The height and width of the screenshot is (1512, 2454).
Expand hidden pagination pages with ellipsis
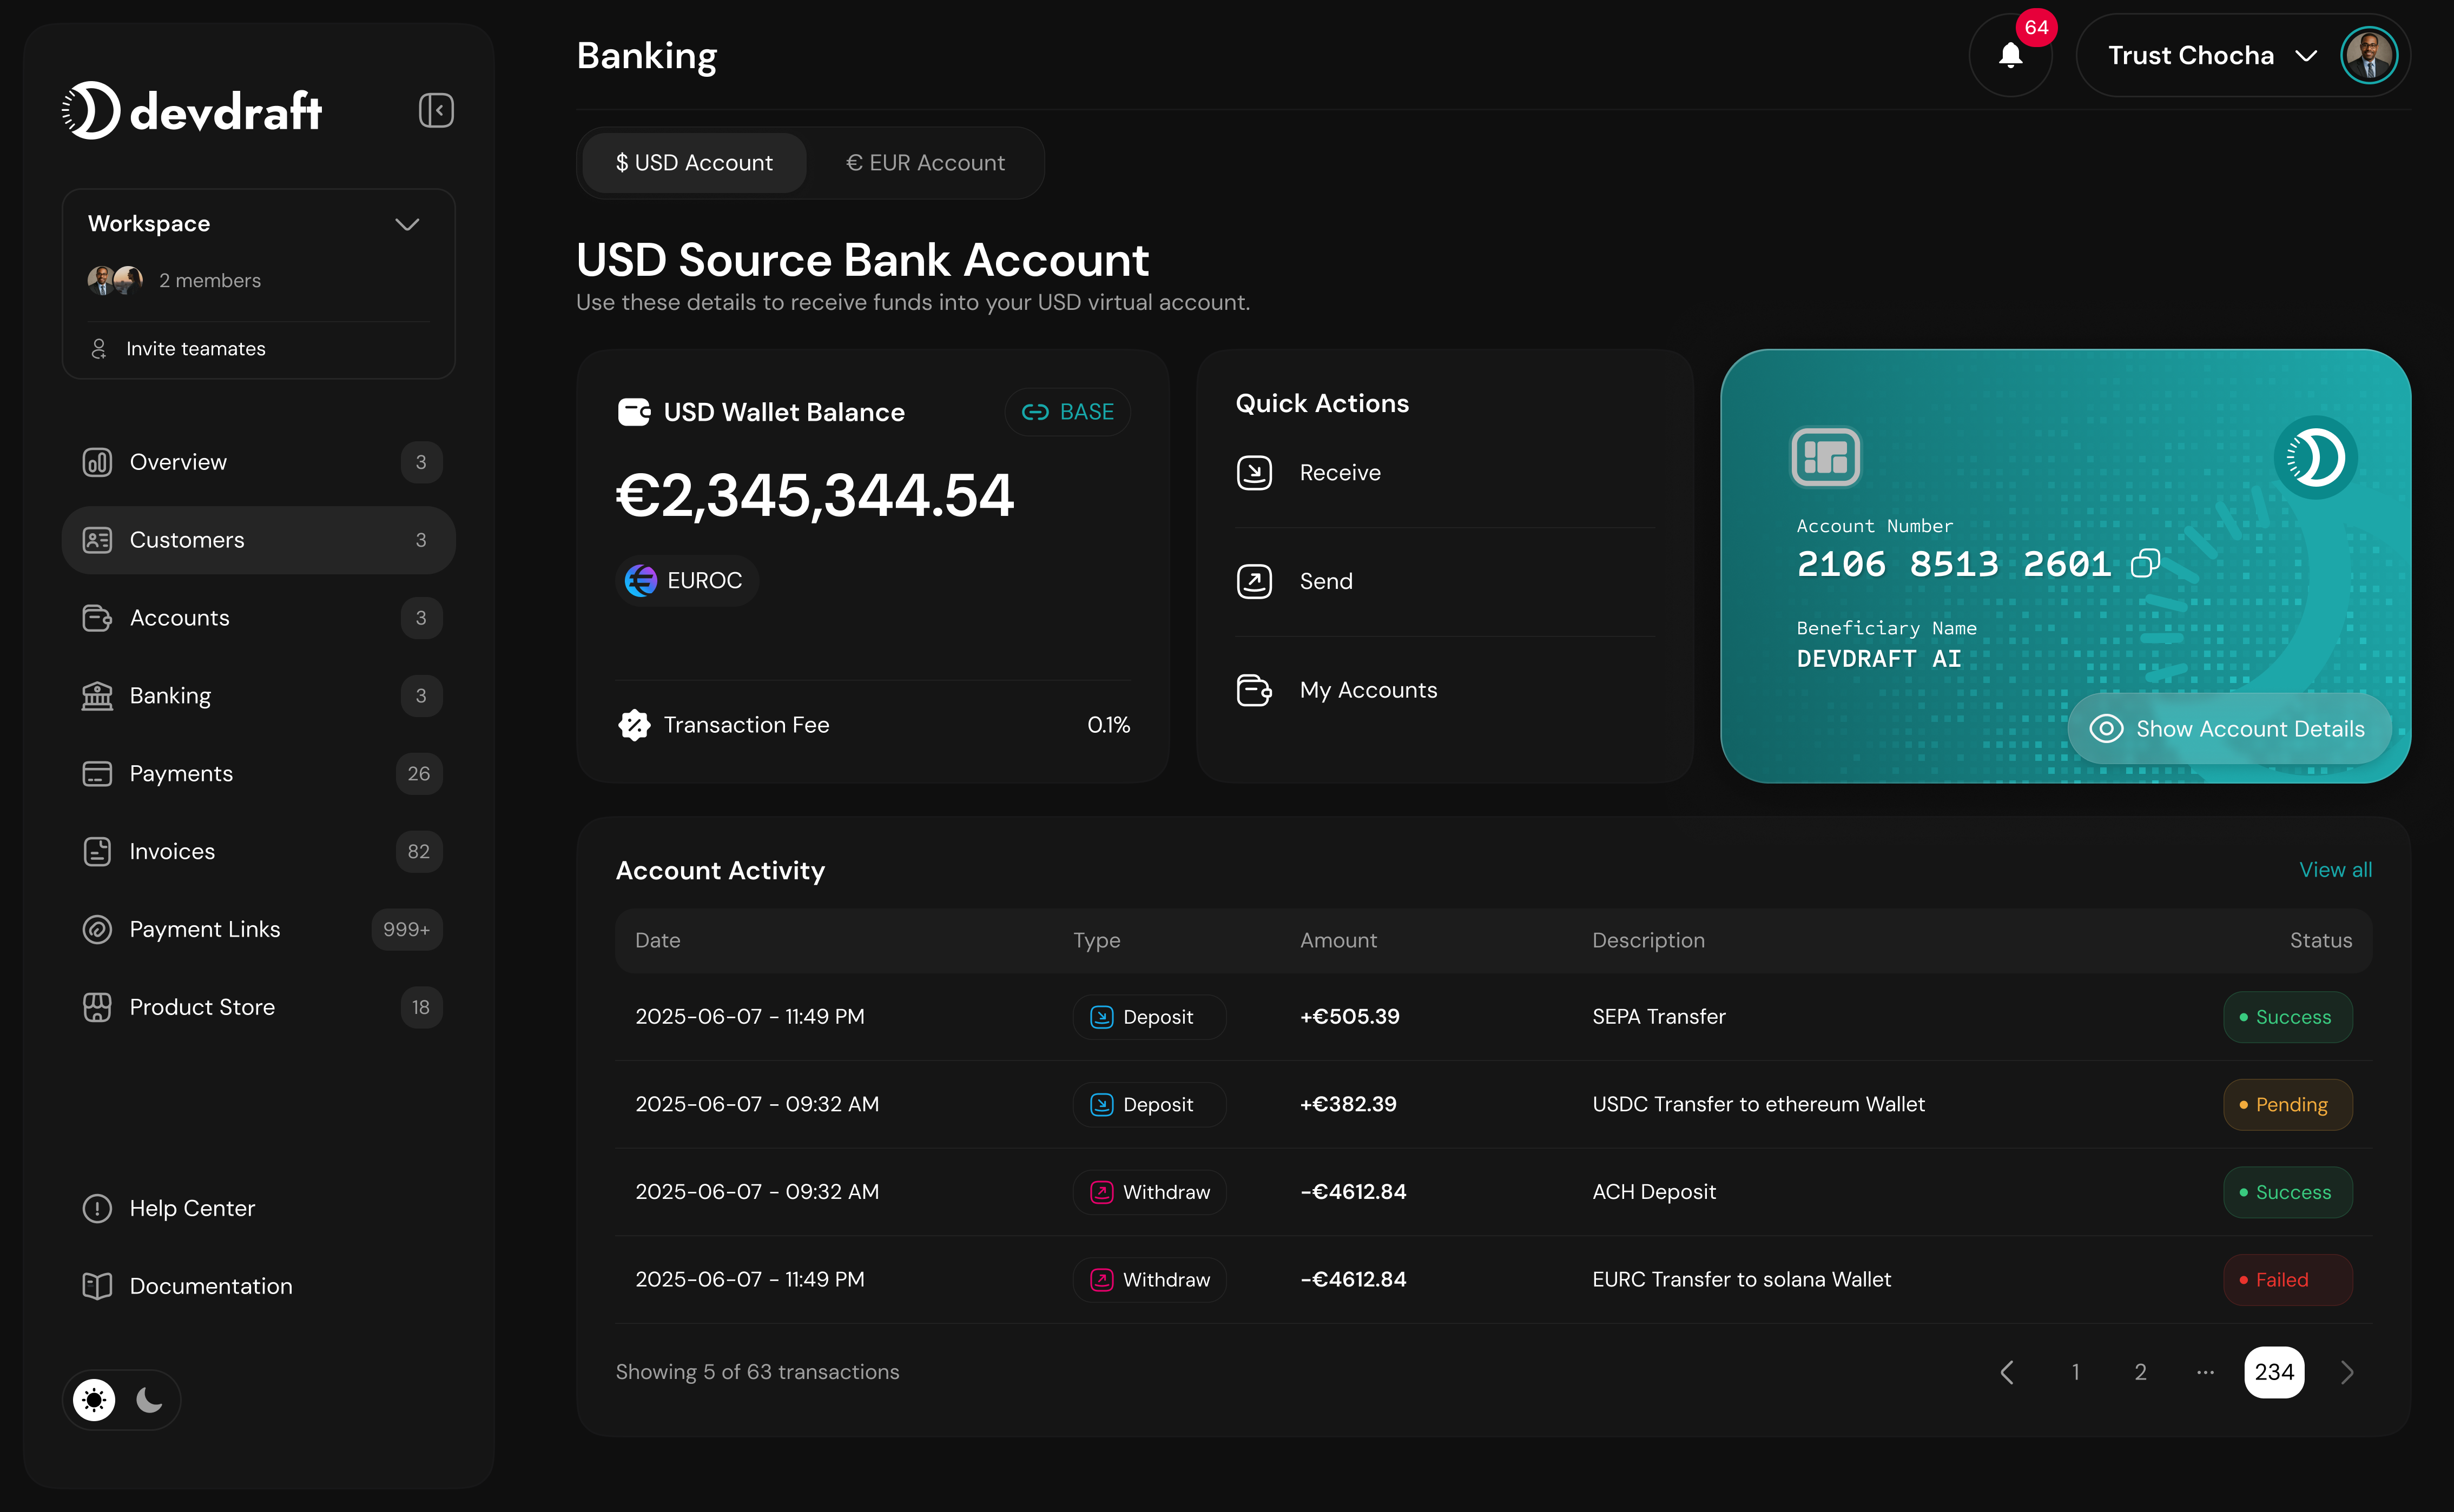click(2205, 1371)
